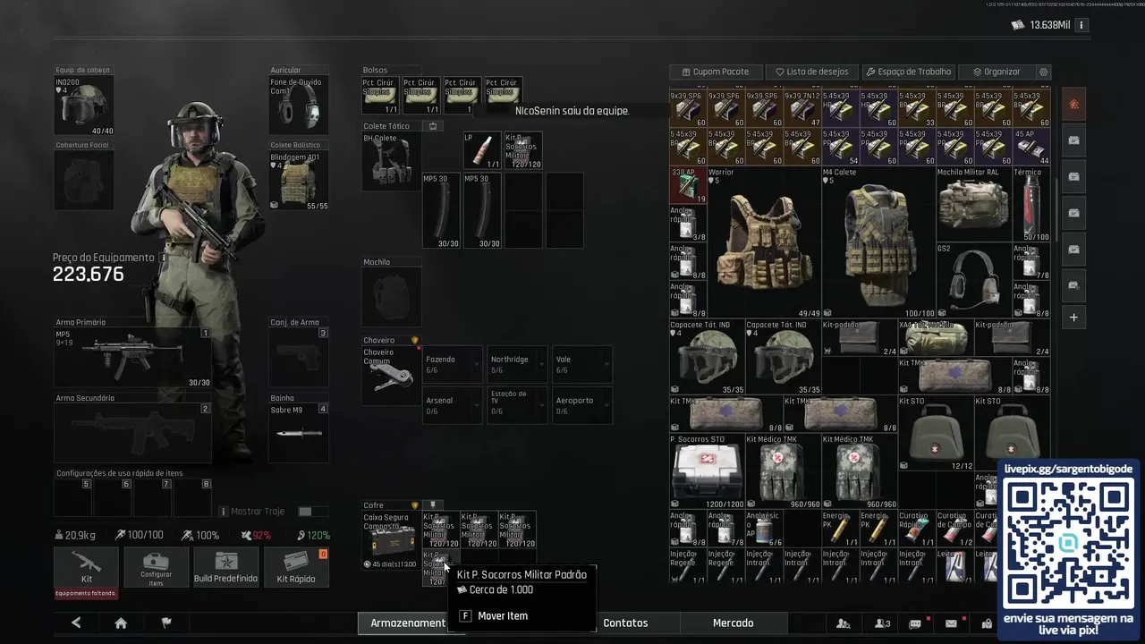Viewport: 1145px width, 644px height.
Task: Select the Sabre M9 knife slot
Action: tap(299, 433)
